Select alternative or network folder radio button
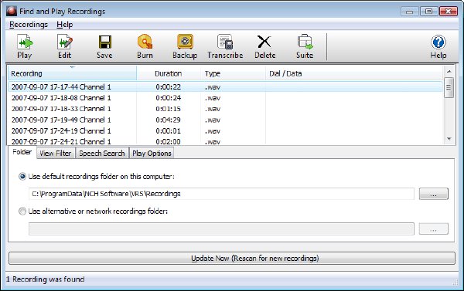Screen dimensions: 464x291 22,211
